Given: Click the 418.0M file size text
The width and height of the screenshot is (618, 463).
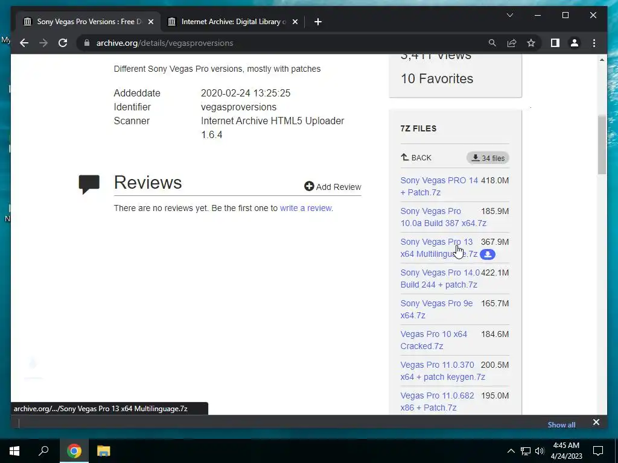Looking at the screenshot, I should click(495, 180).
